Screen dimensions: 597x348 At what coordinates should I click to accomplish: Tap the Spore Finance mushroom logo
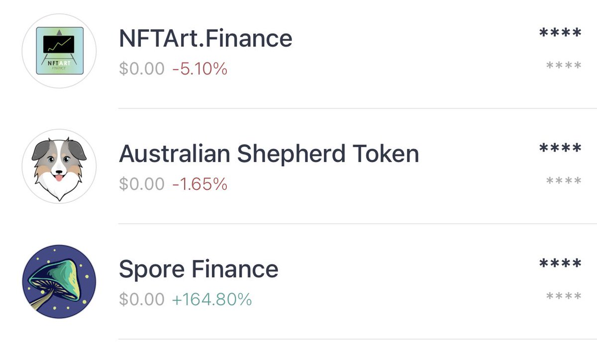coord(59,281)
